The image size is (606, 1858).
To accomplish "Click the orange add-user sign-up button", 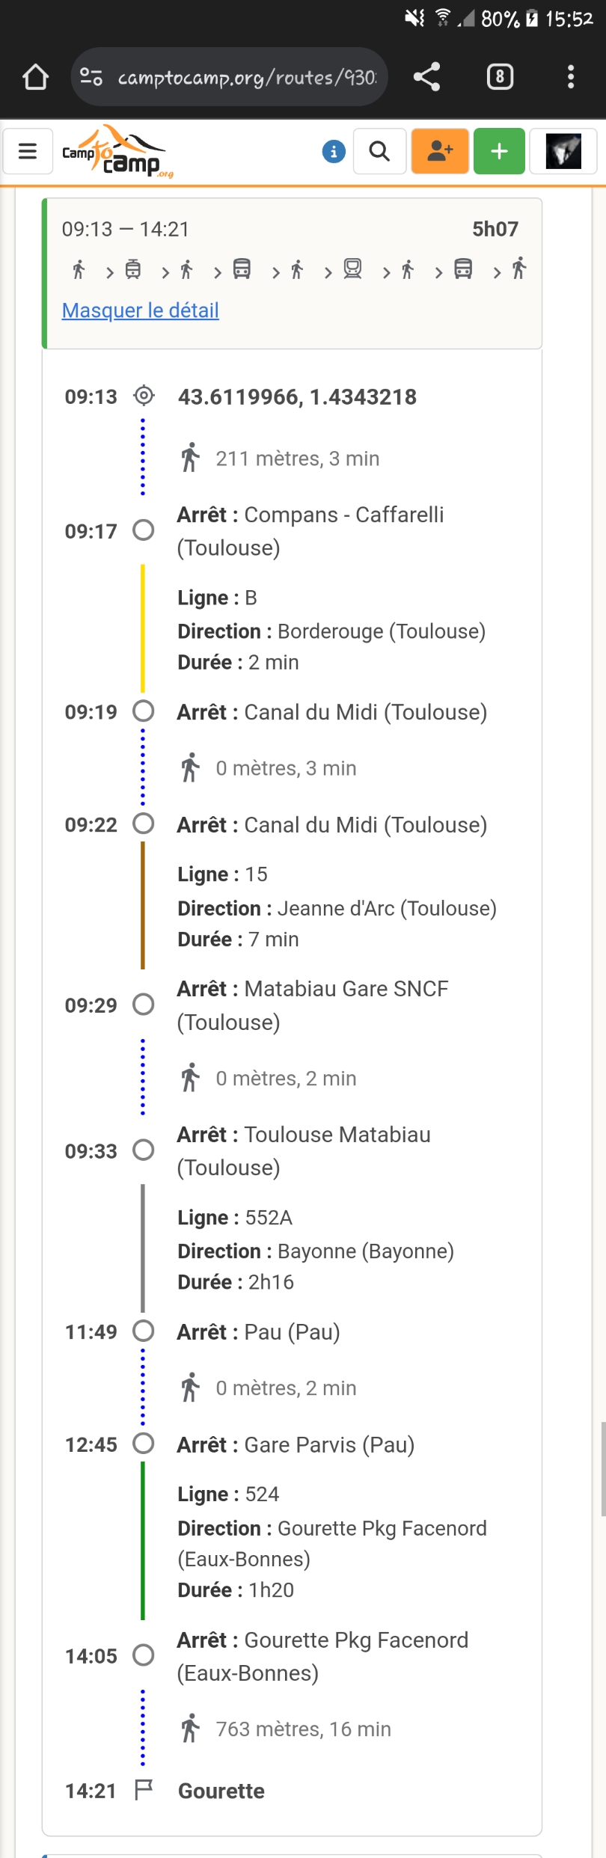I will [440, 151].
